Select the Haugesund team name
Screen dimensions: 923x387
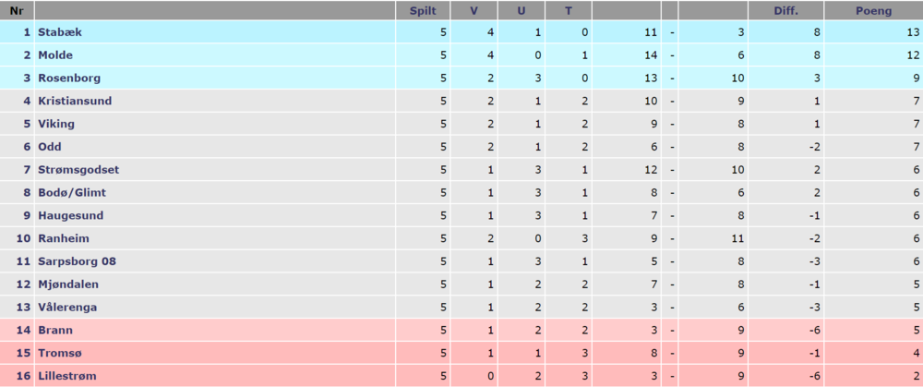71,216
